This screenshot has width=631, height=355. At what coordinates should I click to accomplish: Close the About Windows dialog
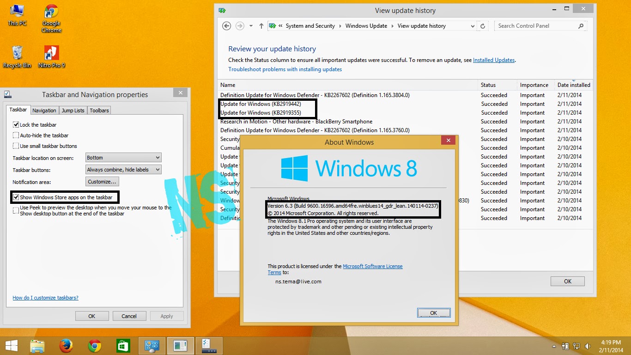448,141
